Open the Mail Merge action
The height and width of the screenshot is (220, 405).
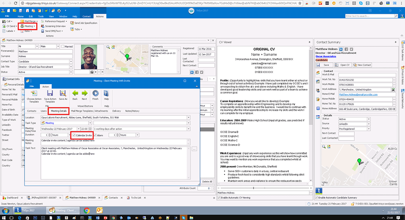pyautogui.click(x=29, y=21)
